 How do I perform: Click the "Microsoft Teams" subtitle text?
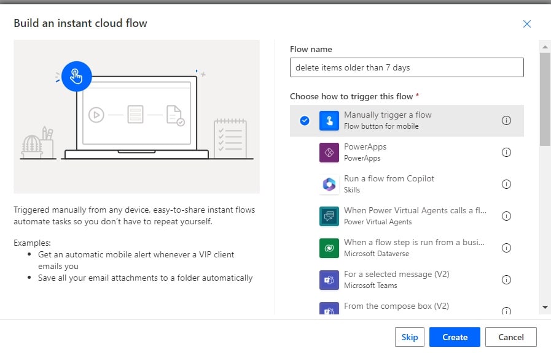tap(370, 286)
